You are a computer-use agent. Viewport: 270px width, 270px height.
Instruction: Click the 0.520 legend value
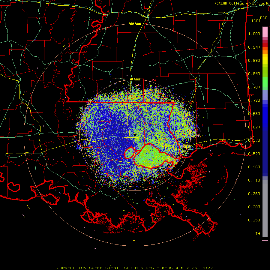tap(254, 154)
